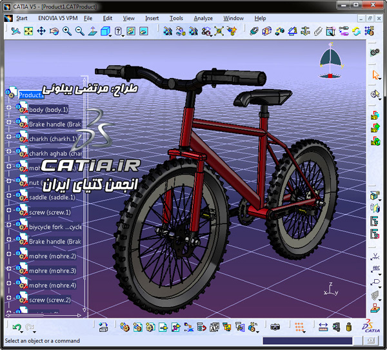The width and height of the screenshot is (387, 350).
Task: Select the Contact Constraint icon
Action: pyautogui.click(x=267, y=32)
